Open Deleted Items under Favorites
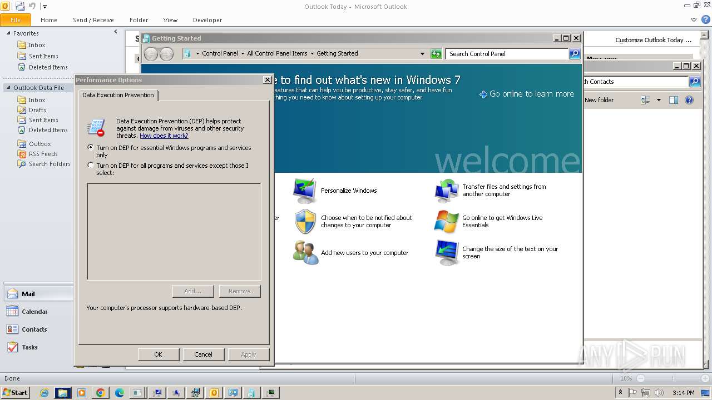 coord(48,67)
